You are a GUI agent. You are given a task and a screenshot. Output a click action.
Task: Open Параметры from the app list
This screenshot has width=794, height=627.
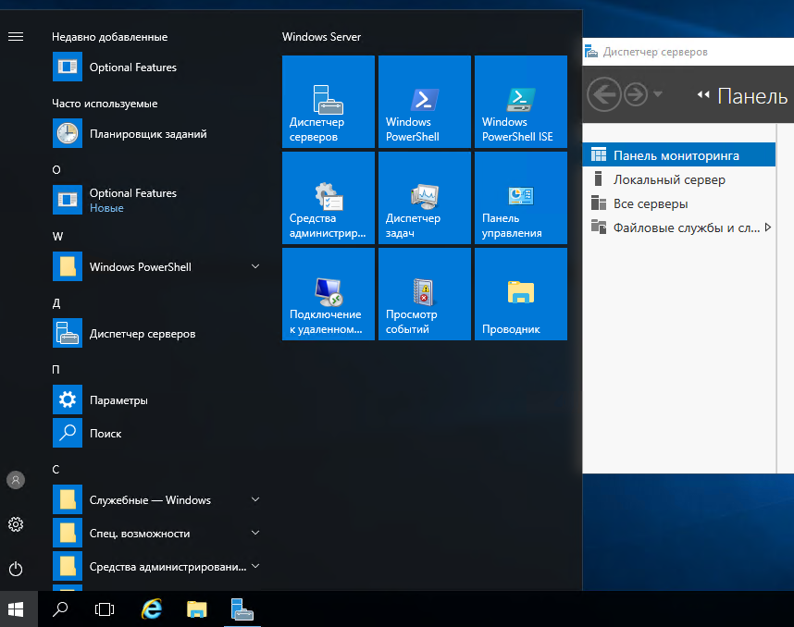[x=157, y=400]
